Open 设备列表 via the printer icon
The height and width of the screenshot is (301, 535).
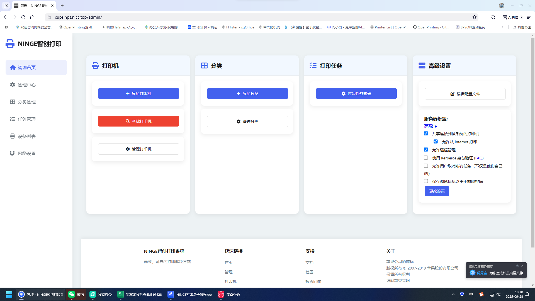click(x=12, y=136)
